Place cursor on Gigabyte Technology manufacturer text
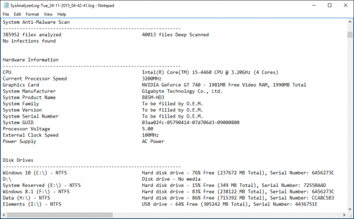The image size is (354, 219). point(182,91)
